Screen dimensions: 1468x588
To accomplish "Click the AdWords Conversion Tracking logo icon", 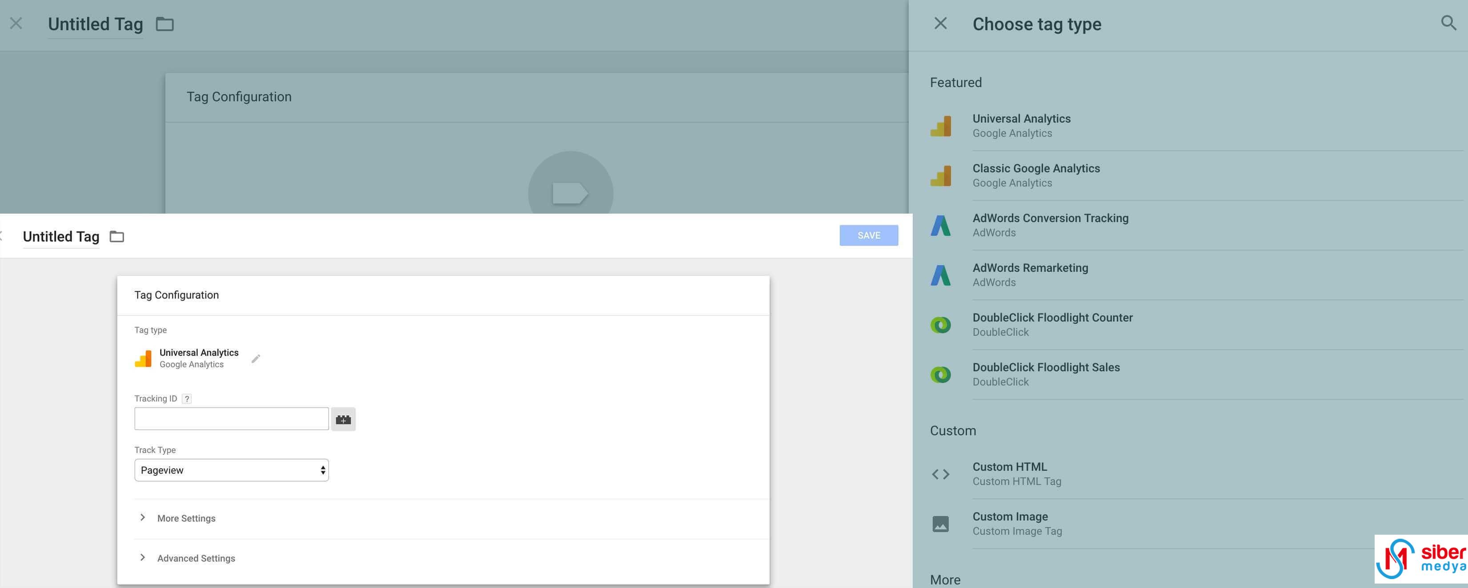I will click(940, 226).
